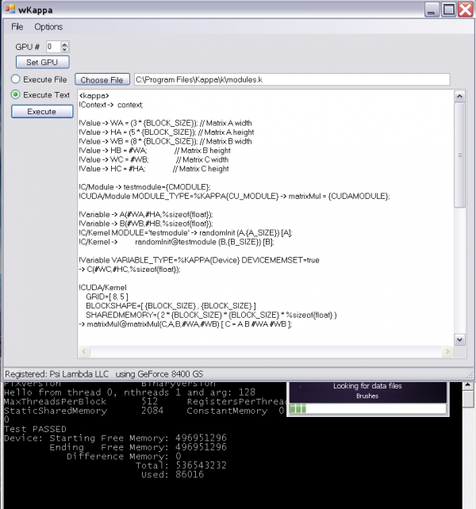Click the '<kappa>' line in the editor

tap(94, 96)
